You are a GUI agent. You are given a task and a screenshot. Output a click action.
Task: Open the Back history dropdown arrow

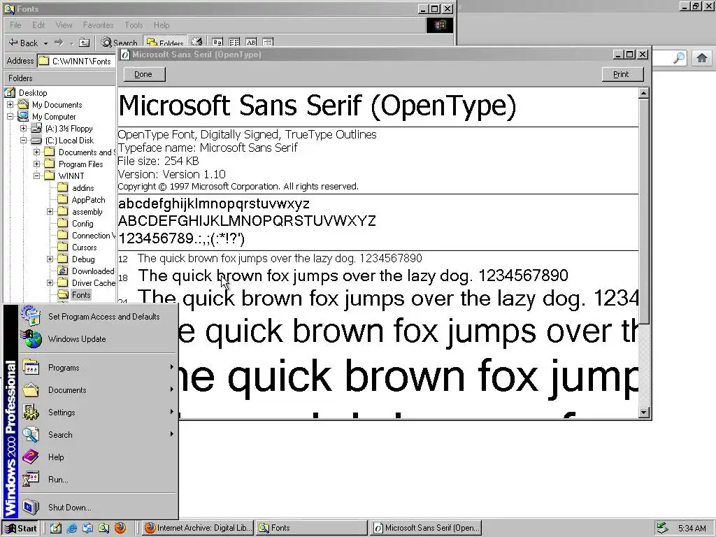(45, 43)
